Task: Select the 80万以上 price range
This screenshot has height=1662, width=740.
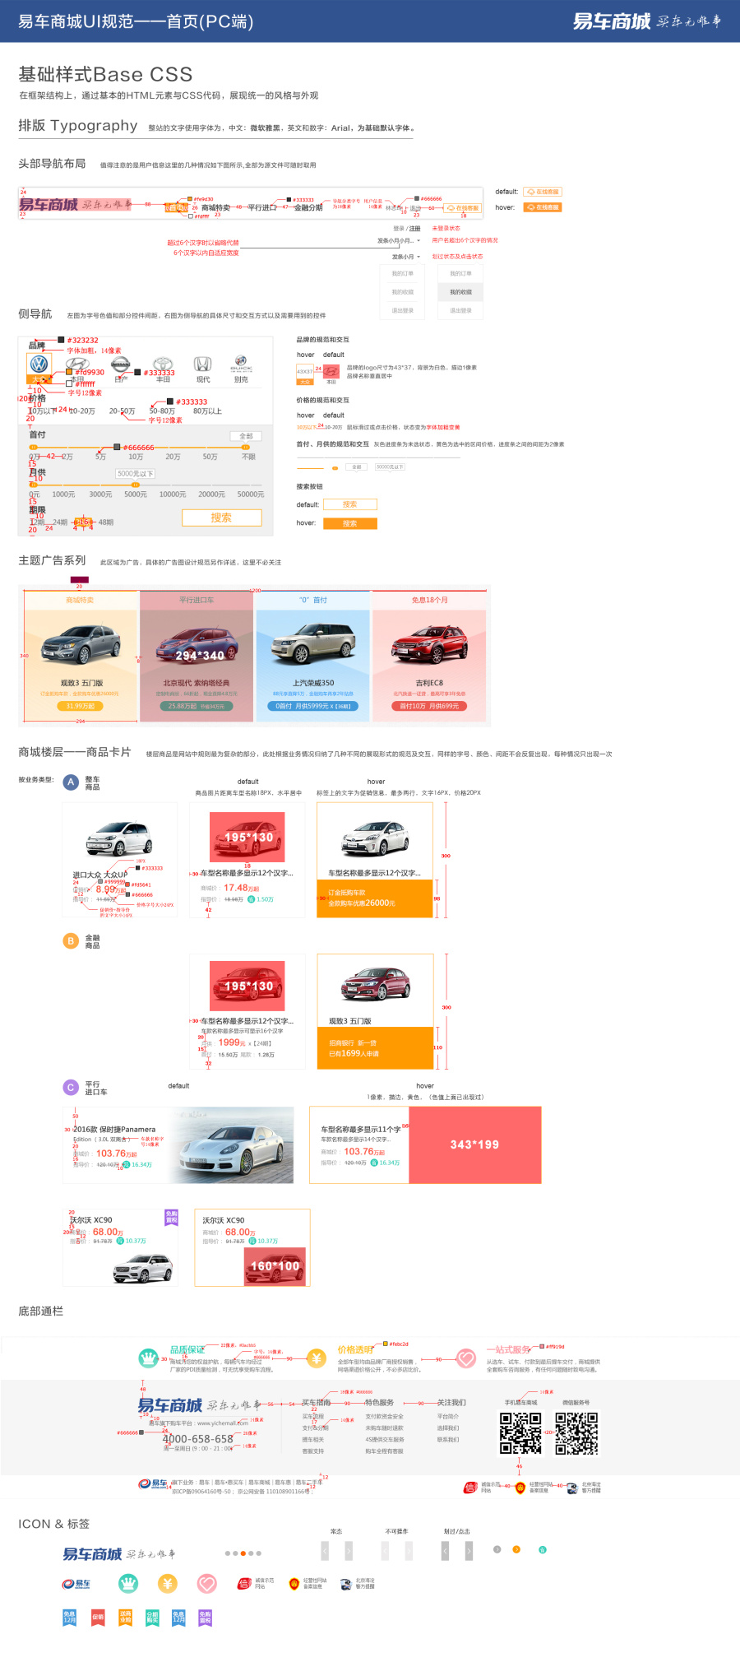Action: point(207,411)
